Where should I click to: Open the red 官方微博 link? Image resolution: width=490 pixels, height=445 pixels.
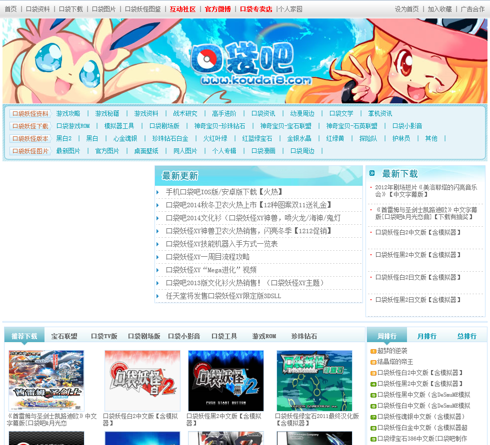(217, 9)
